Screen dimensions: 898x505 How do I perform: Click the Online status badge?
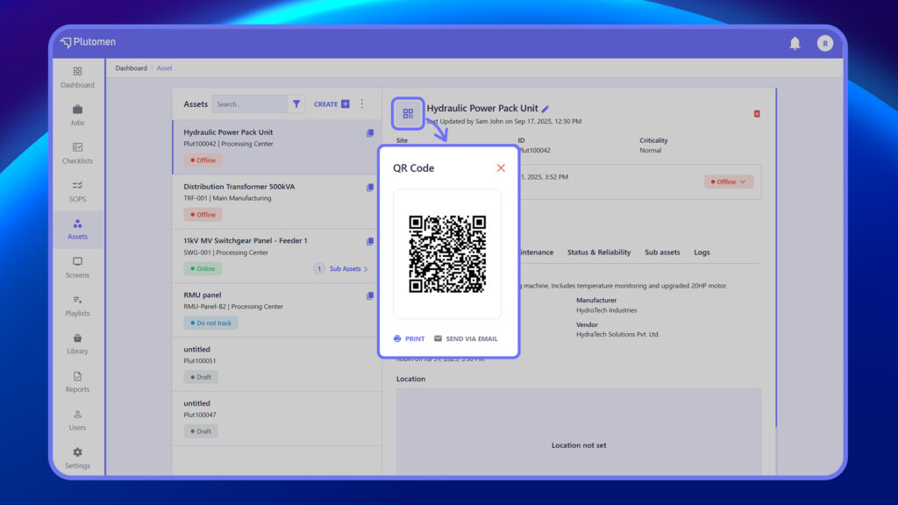point(203,268)
